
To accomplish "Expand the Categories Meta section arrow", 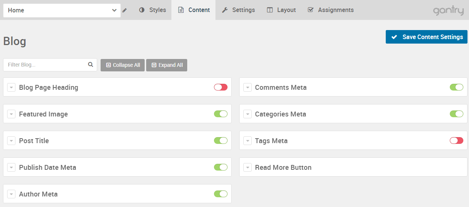I will 247,114.
